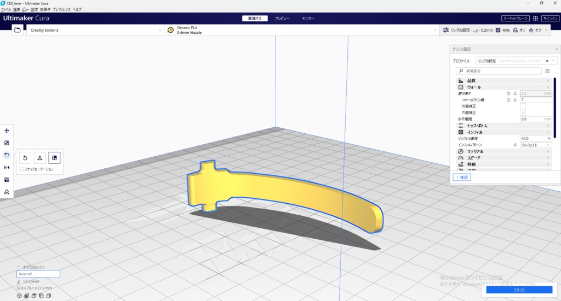Toggle スナップローテーション checkbox
Viewport: 561px width, 301px height.
(21, 169)
